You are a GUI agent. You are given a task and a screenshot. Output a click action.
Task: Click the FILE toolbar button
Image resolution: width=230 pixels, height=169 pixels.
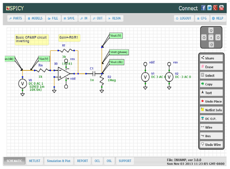pyautogui.click(x=53, y=18)
